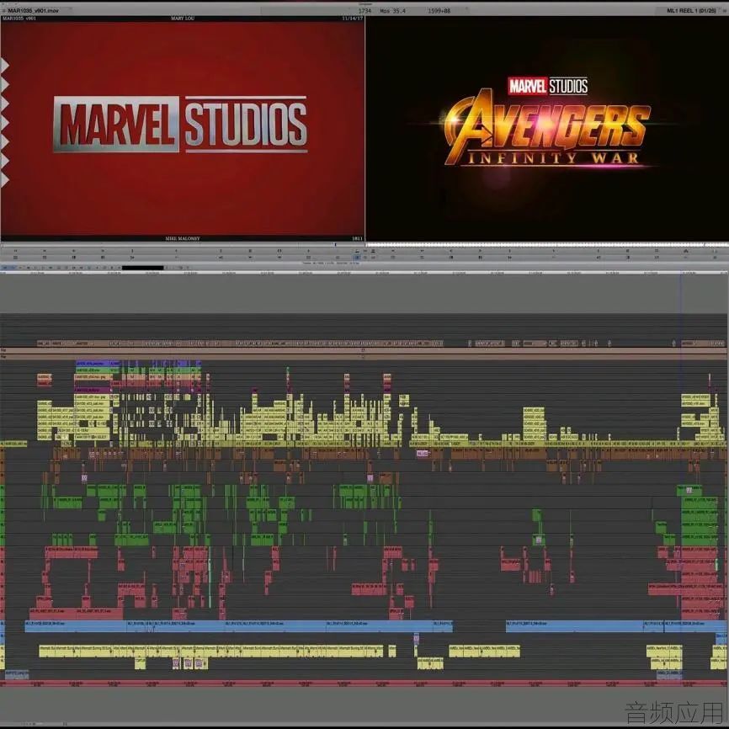Open the ML1 REEL 1 sequence name menu

(691, 10)
